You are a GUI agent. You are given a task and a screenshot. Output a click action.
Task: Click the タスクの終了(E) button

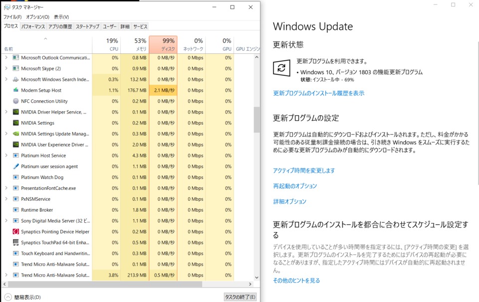[x=240, y=297]
